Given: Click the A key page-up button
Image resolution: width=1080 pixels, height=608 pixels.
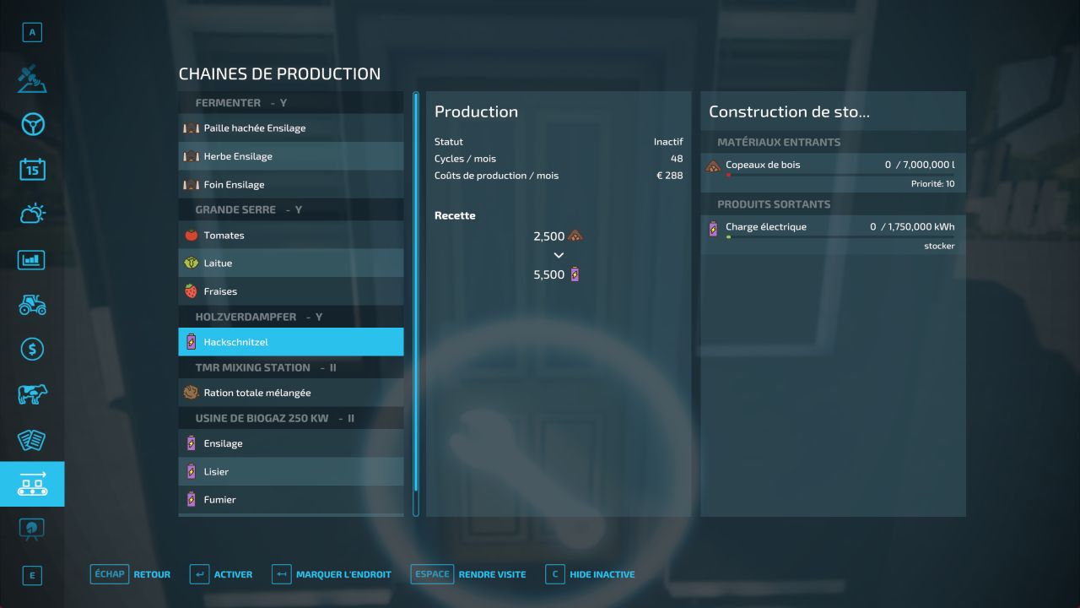Looking at the screenshot, I should point(32,33).
